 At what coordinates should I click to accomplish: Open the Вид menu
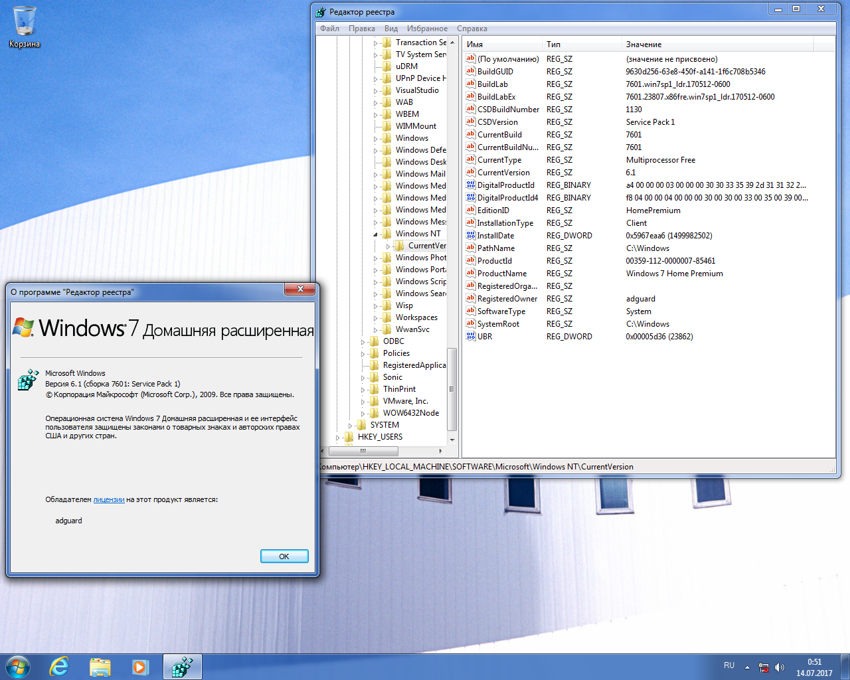[x=391, y=29]
